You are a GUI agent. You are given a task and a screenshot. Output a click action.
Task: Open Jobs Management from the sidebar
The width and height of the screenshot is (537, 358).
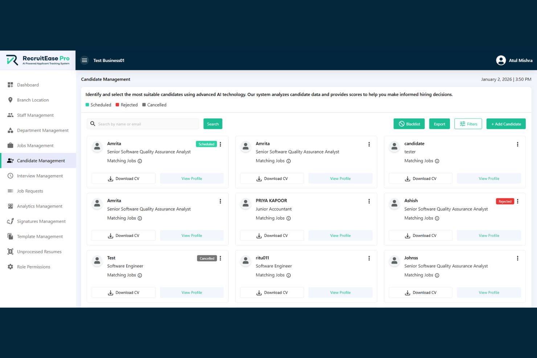coord(10,145)
